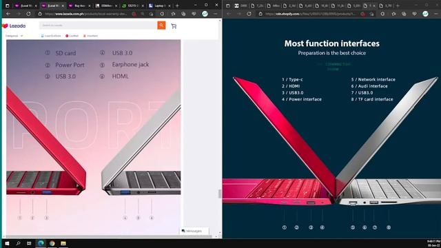Click the heart rewards icon in Lazada window

[194, 14]
